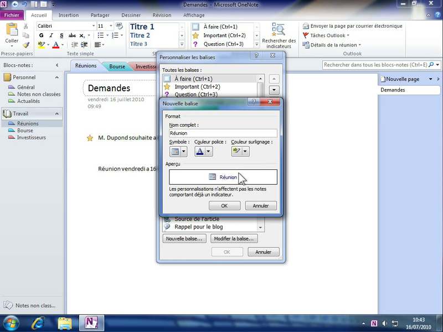Viewport: 443px width, 332px height.
Task: Click the Nouvelle balise... button
Action: [x=184, y=239]
